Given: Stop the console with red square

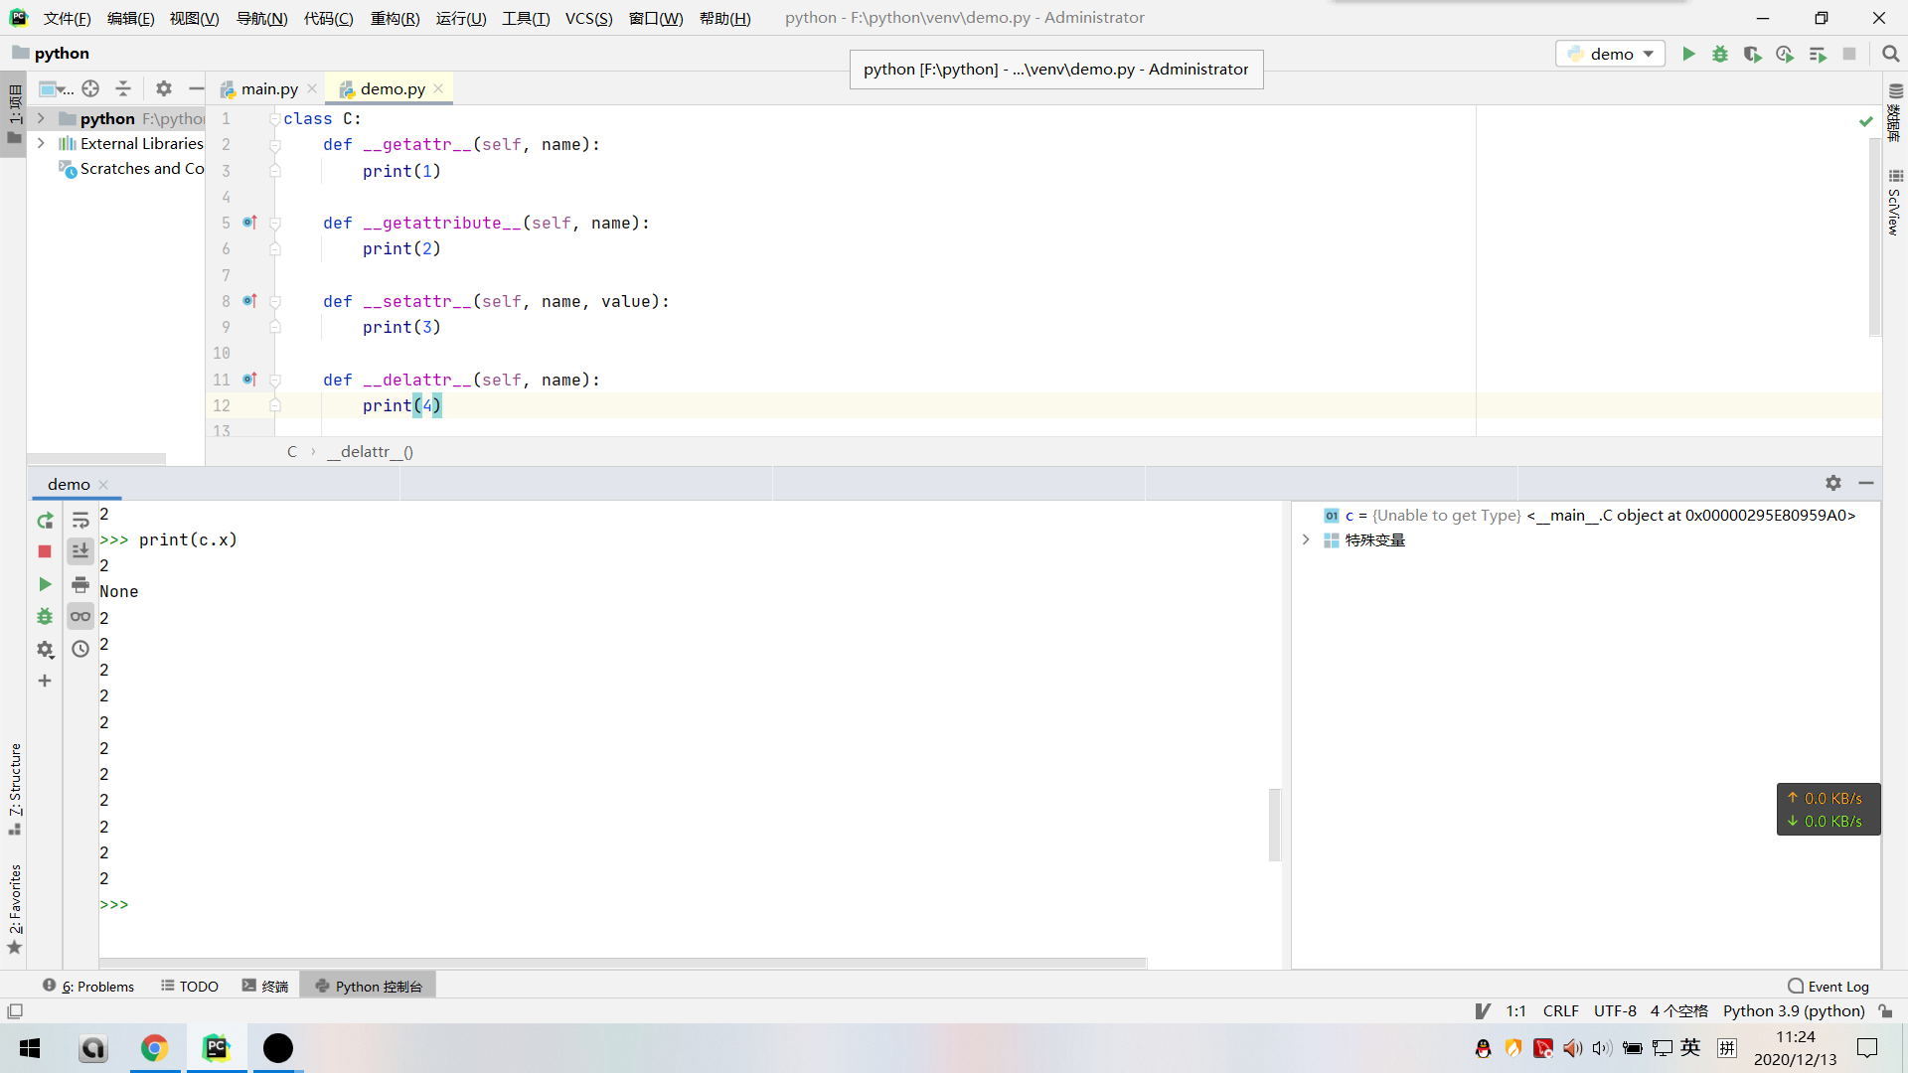Looking at the screenshot, I should [45, 551].
